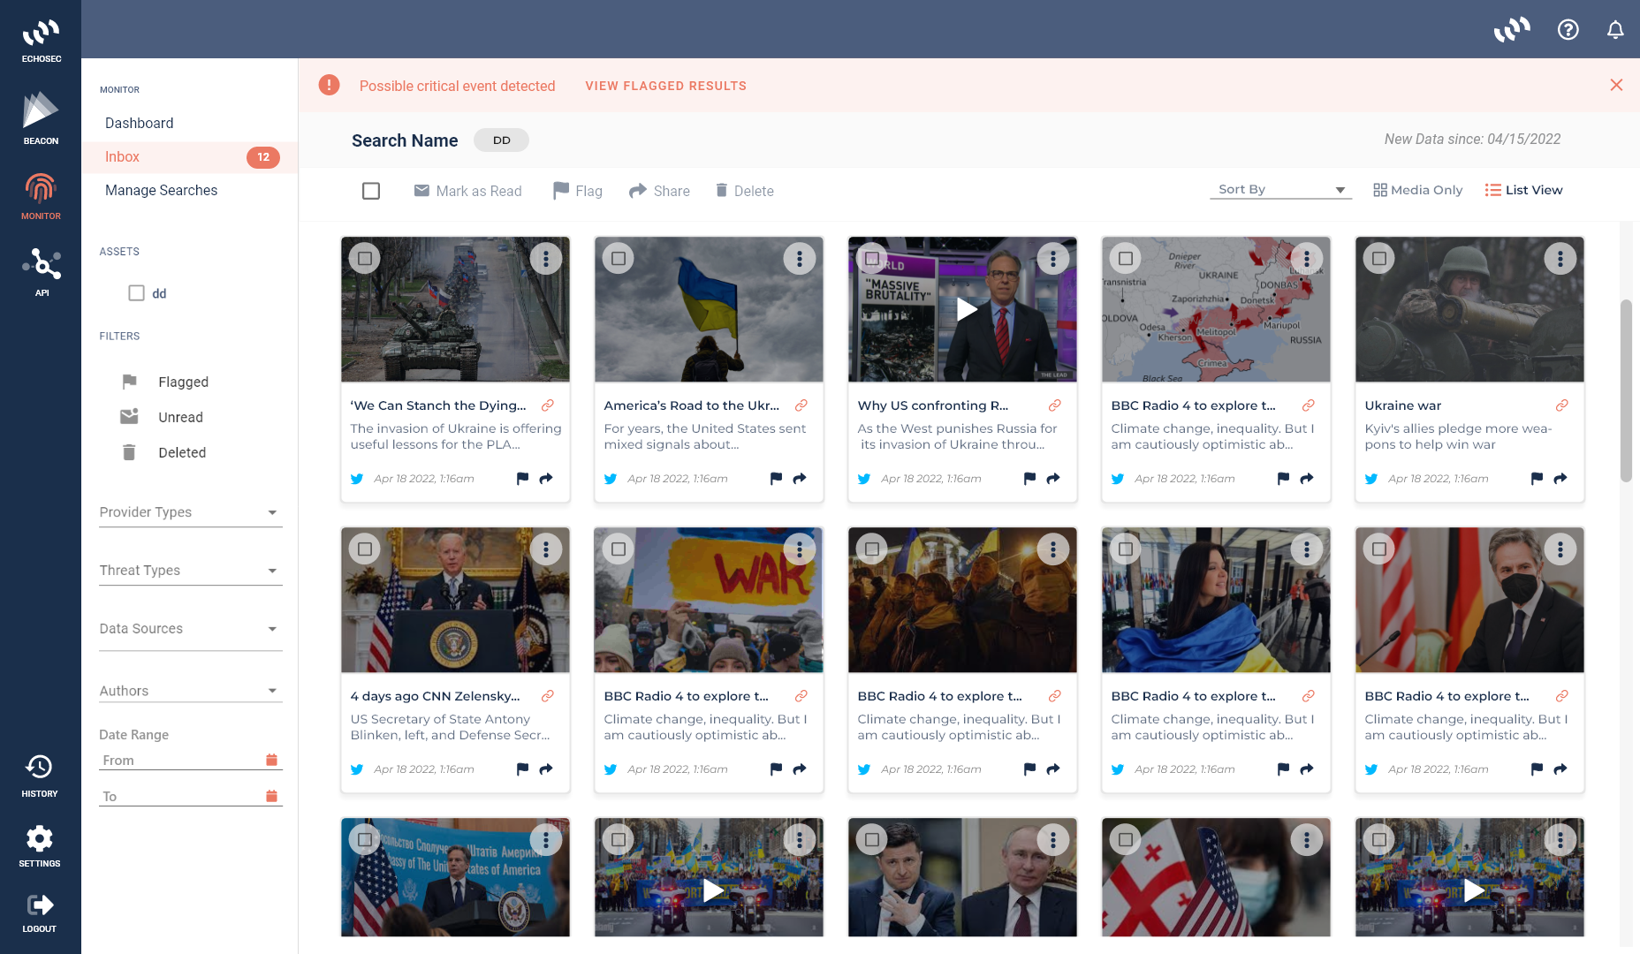Switch to List View

tap(1523, 190)
